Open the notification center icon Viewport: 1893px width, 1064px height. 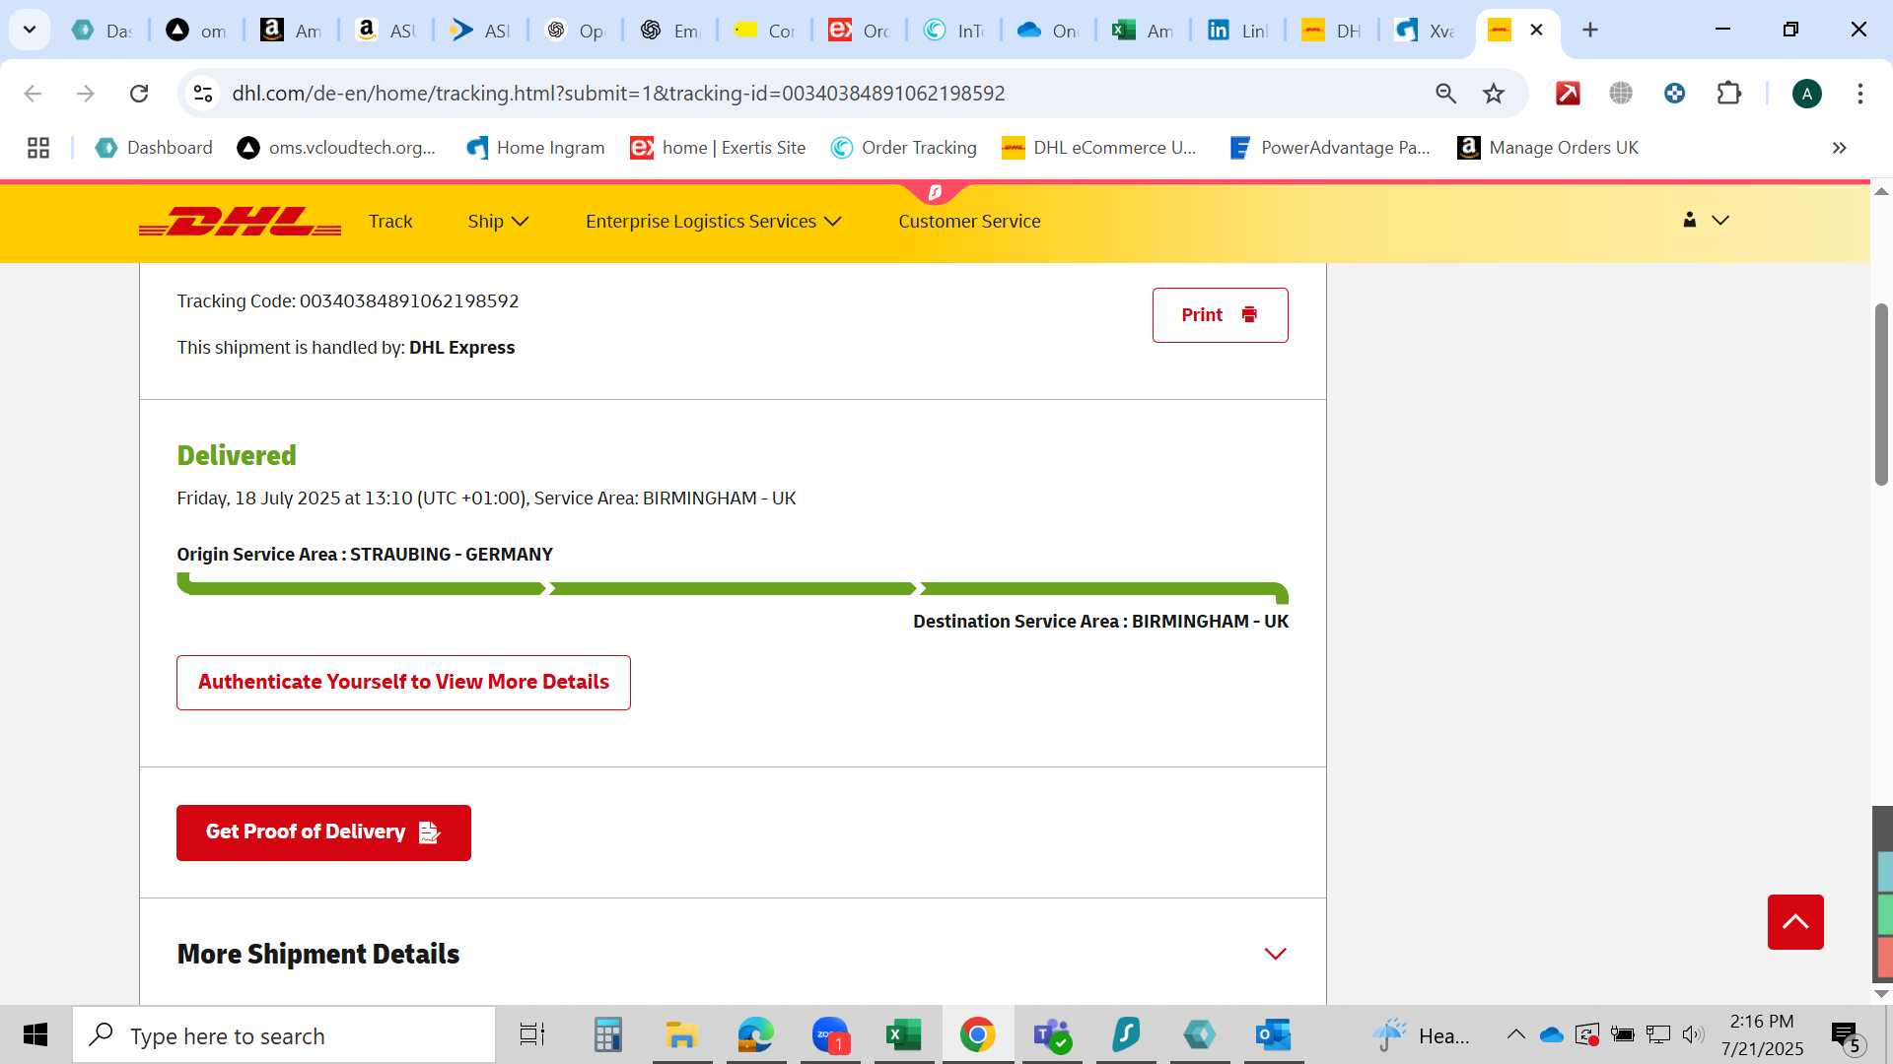click(1846, 1035)
